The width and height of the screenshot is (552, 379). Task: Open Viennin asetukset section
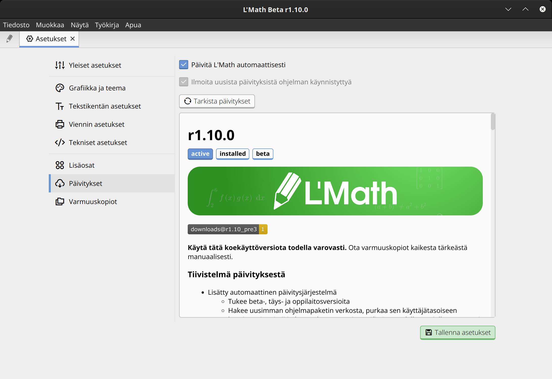(112, 124)
